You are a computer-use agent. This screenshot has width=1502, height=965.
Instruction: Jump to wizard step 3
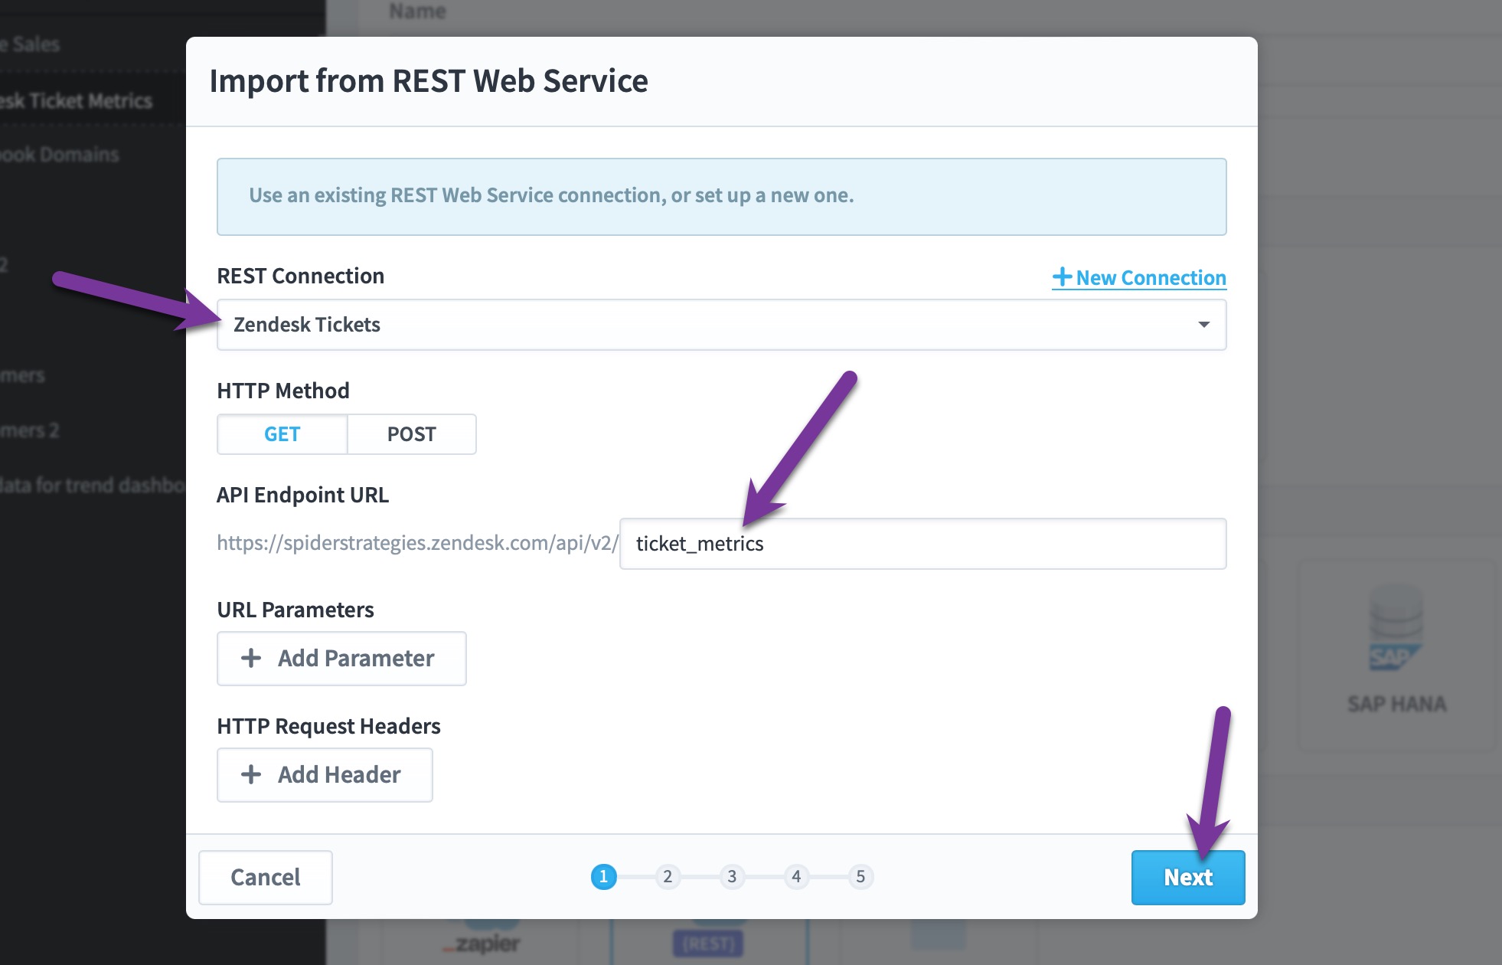732,876
